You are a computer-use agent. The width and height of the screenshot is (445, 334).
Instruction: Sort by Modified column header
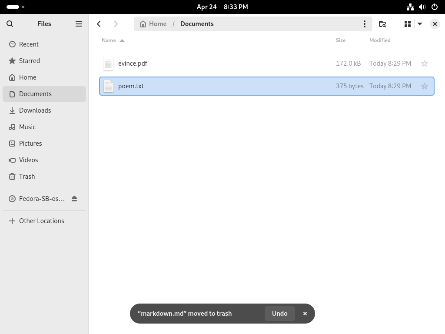380,40
